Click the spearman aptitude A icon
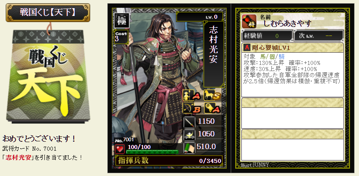Screen dimensions: 359x176 point(191,95)
